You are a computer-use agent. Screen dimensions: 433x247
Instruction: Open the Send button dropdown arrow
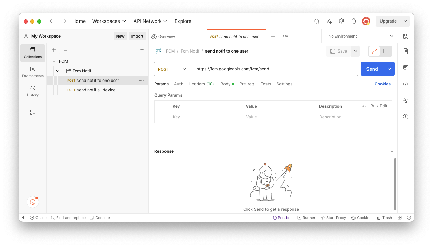(389, 69)
